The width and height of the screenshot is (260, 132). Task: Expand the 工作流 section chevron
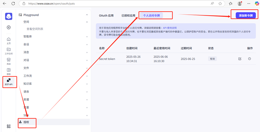(x=87, y=76)
